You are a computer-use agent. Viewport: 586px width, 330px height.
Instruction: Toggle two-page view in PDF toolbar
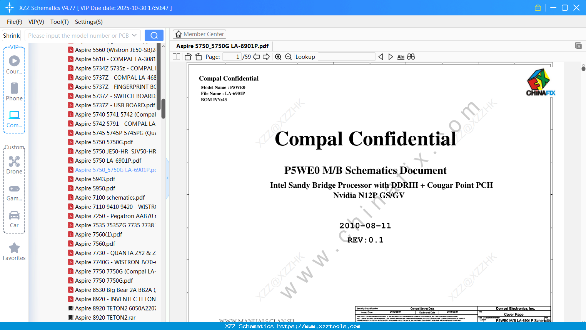click(x=177, y=57)
